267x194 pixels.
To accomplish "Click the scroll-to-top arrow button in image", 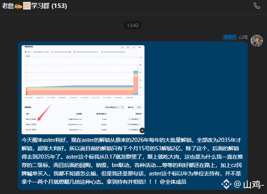I will [x=142, y=130].
